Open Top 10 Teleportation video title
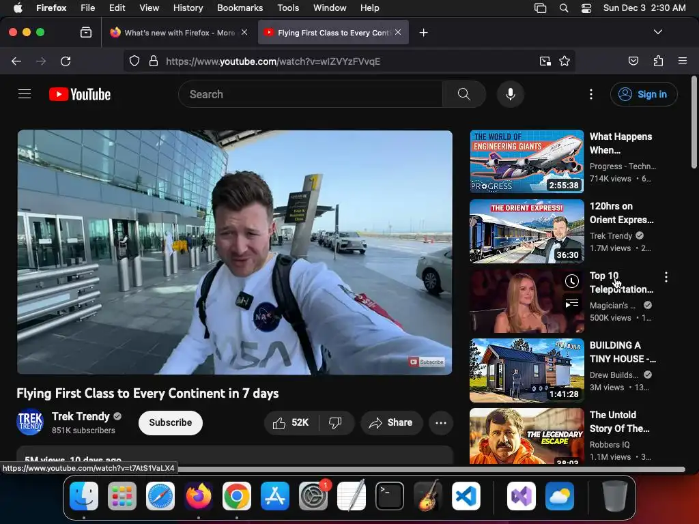 [x=621, y=282]
